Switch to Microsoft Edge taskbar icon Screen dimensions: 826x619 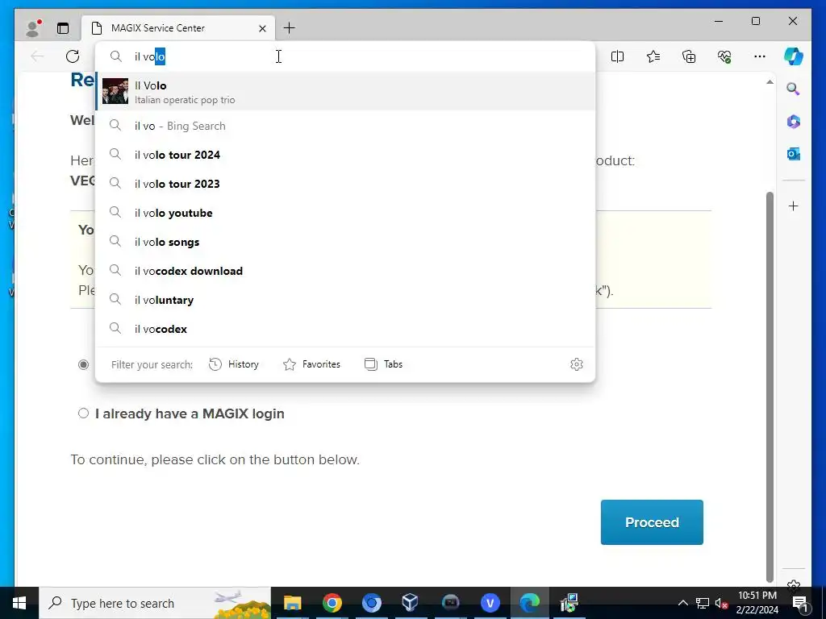pyautogui.click(x=529, y=603)
